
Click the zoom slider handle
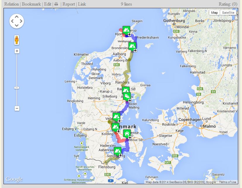[17, 88]
